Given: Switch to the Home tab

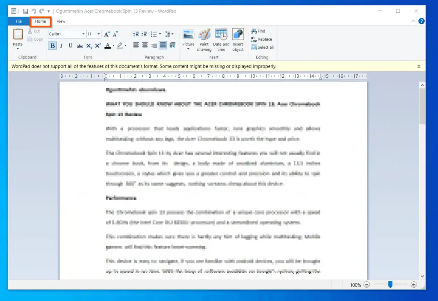Looking at the screenshot, I should tap(41, 21).
